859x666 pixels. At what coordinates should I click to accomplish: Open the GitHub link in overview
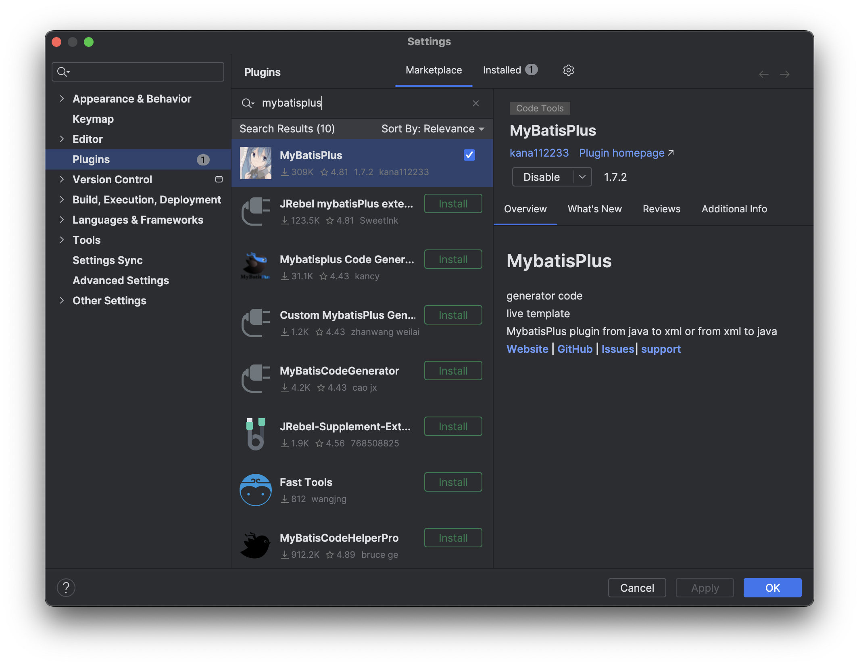(575, 349)
